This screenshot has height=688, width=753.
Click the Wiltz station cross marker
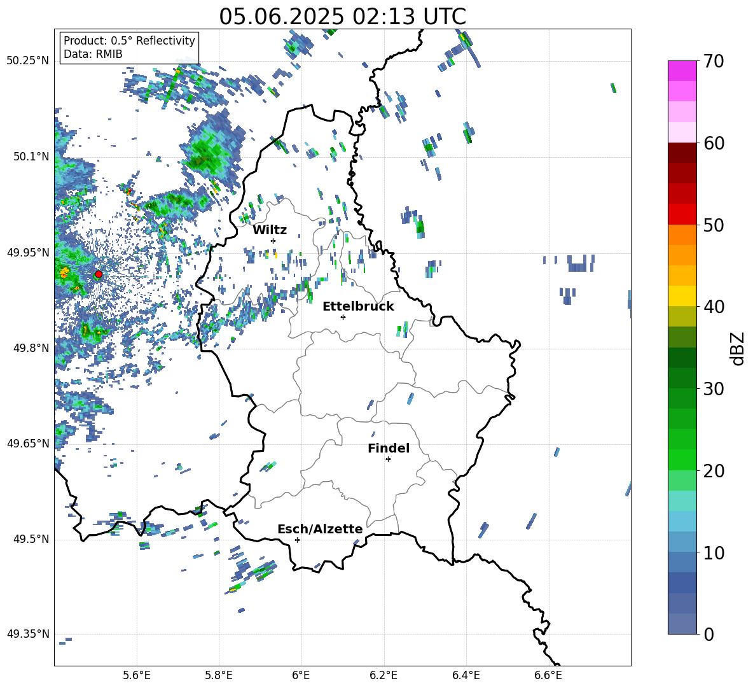point(273,241)
